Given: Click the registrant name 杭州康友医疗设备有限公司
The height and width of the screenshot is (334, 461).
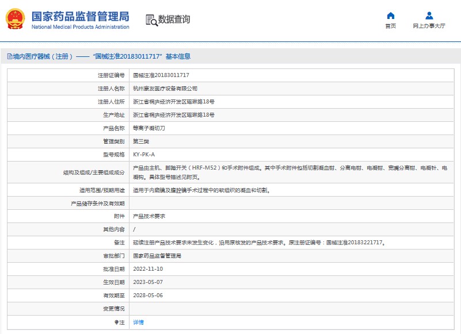Looking at the screenshot, I should pos(165,89).
